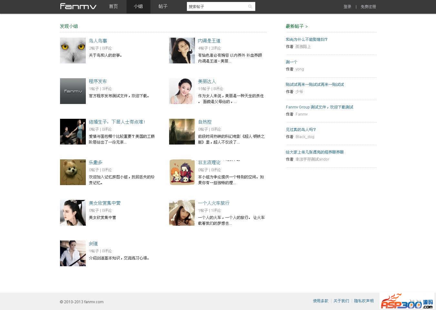
Task: Open post 和尚为什么不能娶媳妇?
Action: point(307,40)
